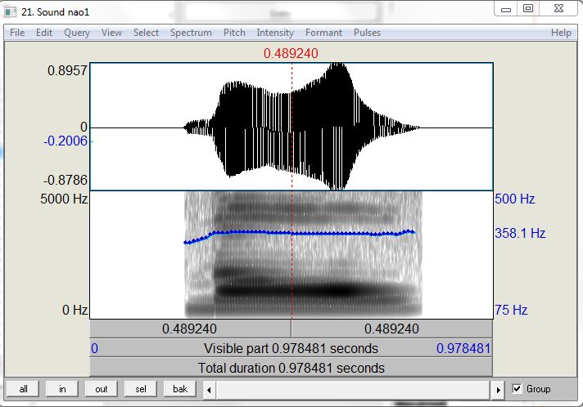
Task: Click the Visible part 0.978481 seconds bar
Action: [291, 348]
